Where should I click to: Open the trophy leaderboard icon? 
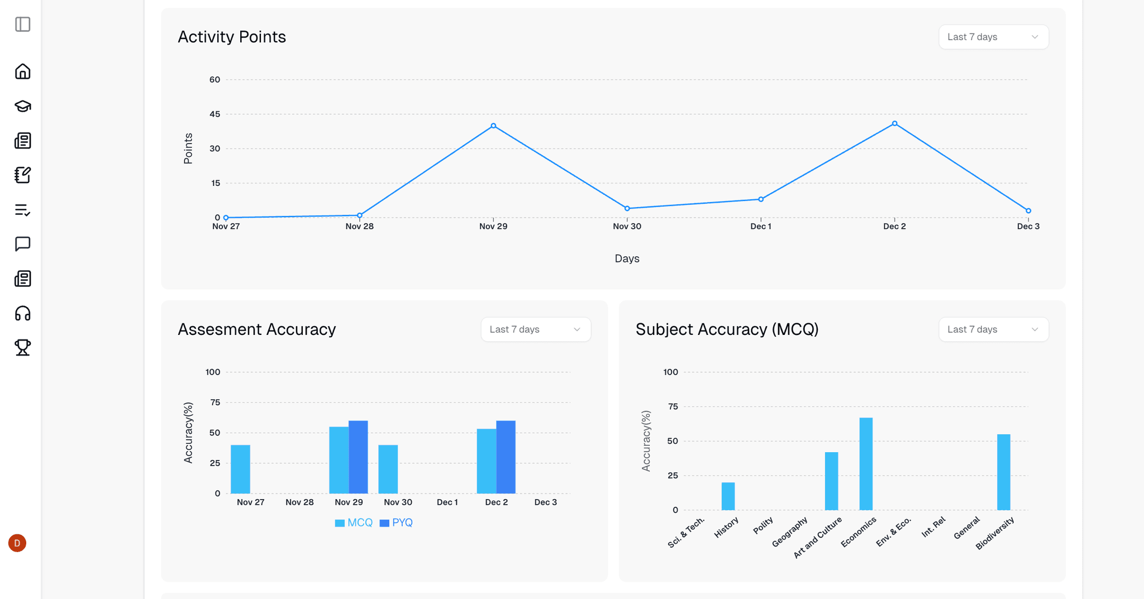click(22, 347)
